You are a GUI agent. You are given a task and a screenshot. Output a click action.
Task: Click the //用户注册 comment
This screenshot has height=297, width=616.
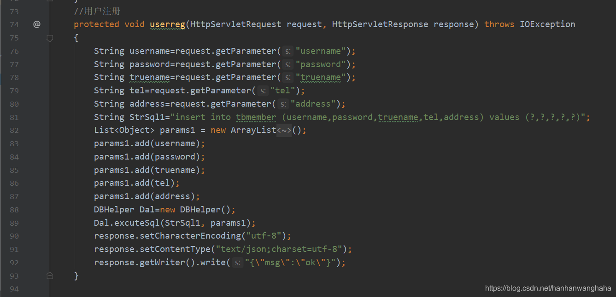coord(97,11)
